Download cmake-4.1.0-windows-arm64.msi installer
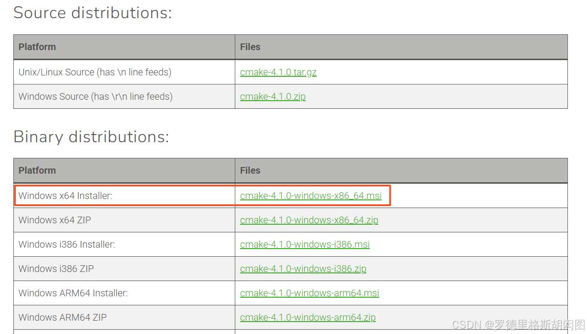This screenshot has height=334, width=587. 309,293
